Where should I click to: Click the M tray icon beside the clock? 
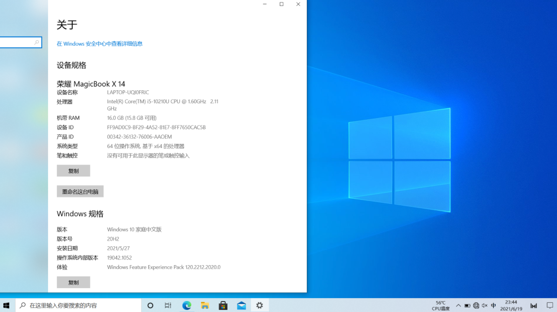pos(534,306)
